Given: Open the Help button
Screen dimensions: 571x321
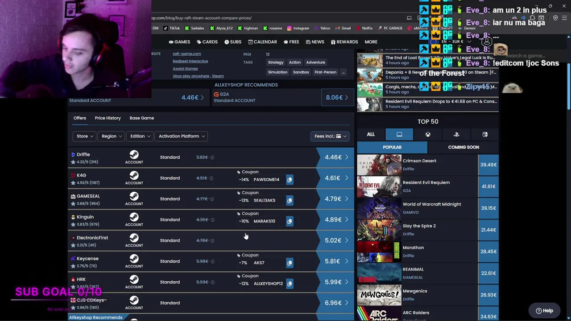Looking at the screenshot, I should click(x=544, y=311).
